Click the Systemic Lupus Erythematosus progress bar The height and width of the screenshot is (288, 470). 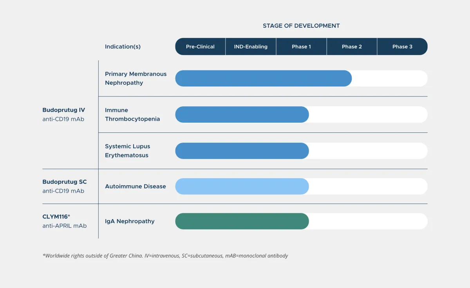[242, 151]
